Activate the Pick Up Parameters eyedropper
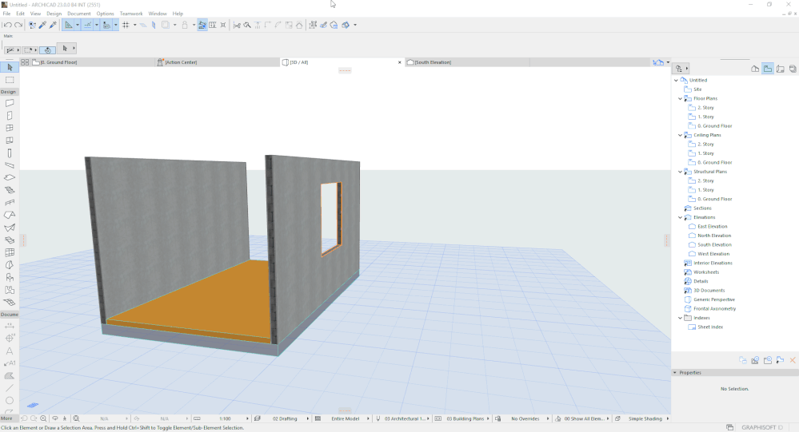The image size is (799, 432). [x=42, y=25]
